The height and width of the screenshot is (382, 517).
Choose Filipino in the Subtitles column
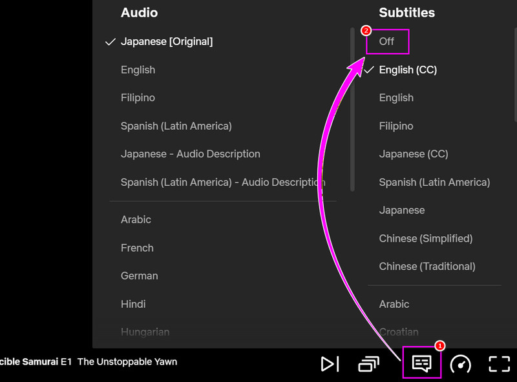(396, 126)
